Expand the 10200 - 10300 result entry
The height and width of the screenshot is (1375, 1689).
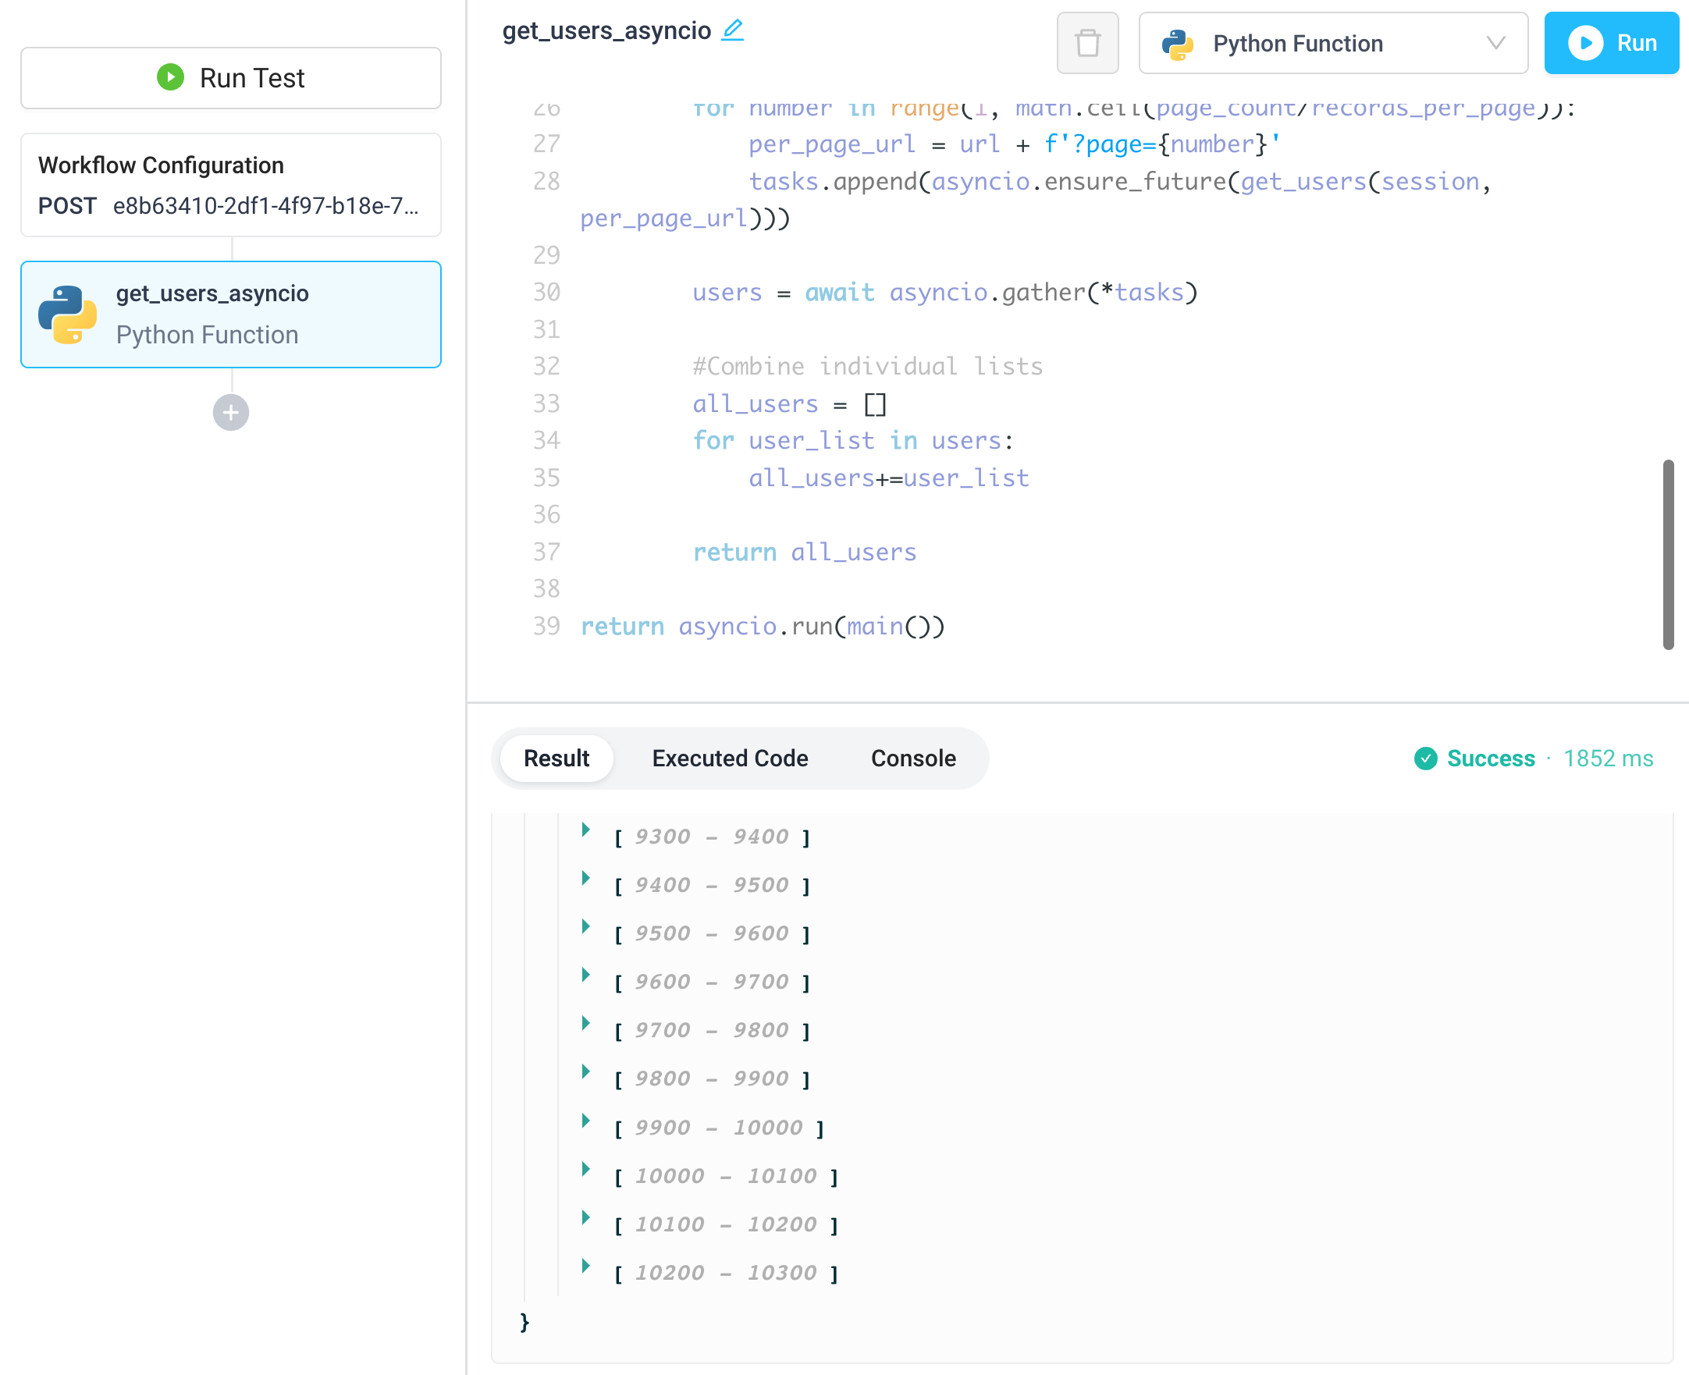586,1267
